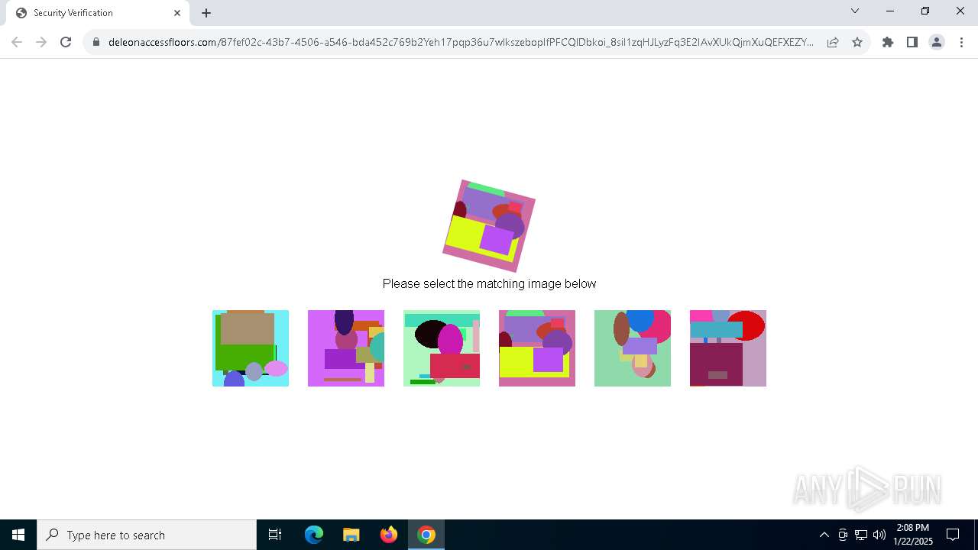The image size is (978, 550).
Task: Share this page using the share icon
Action: coord(833,42)
